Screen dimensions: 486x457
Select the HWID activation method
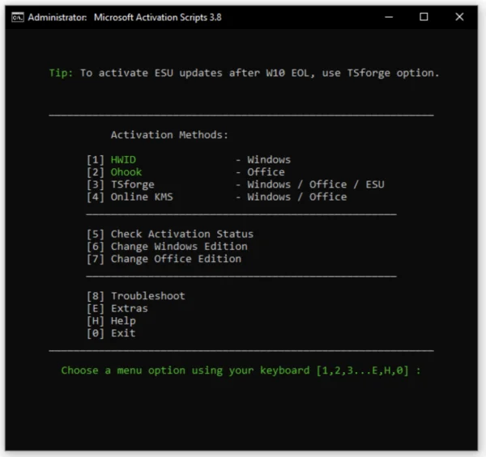pyautogui.click(x=123, y=159)
